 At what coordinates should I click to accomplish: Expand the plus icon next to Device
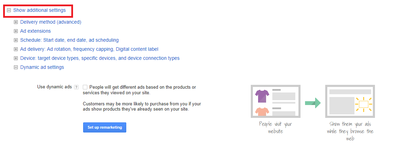point(16,58)
